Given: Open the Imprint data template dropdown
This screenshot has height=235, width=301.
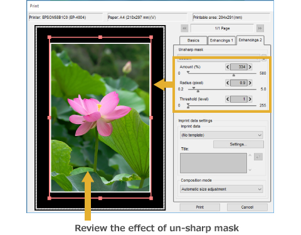Looking at the screenshot, I should tap(221, 135).
